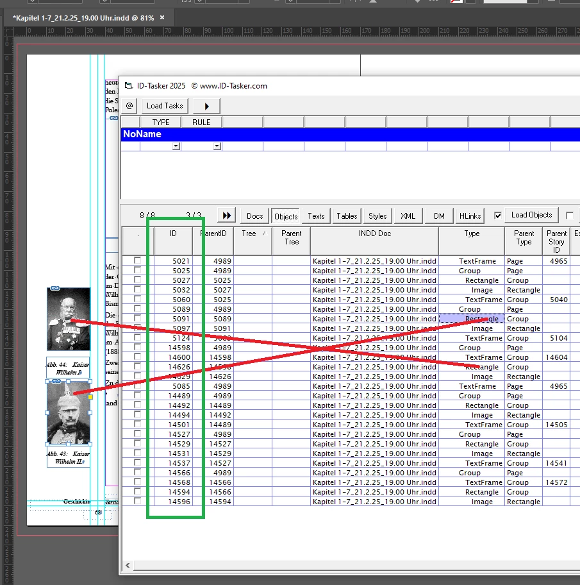This screenshot has height=585, width=580.
Task: Check the row checkbox for ID 5021
Action: pos(138,260)
